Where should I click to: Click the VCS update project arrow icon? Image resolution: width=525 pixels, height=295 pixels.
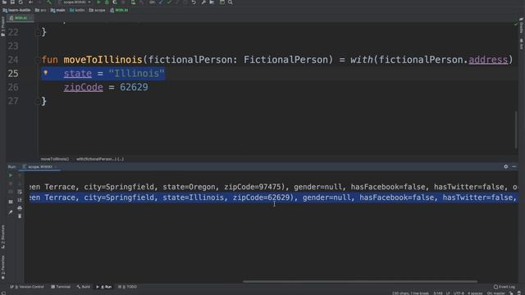161,2
